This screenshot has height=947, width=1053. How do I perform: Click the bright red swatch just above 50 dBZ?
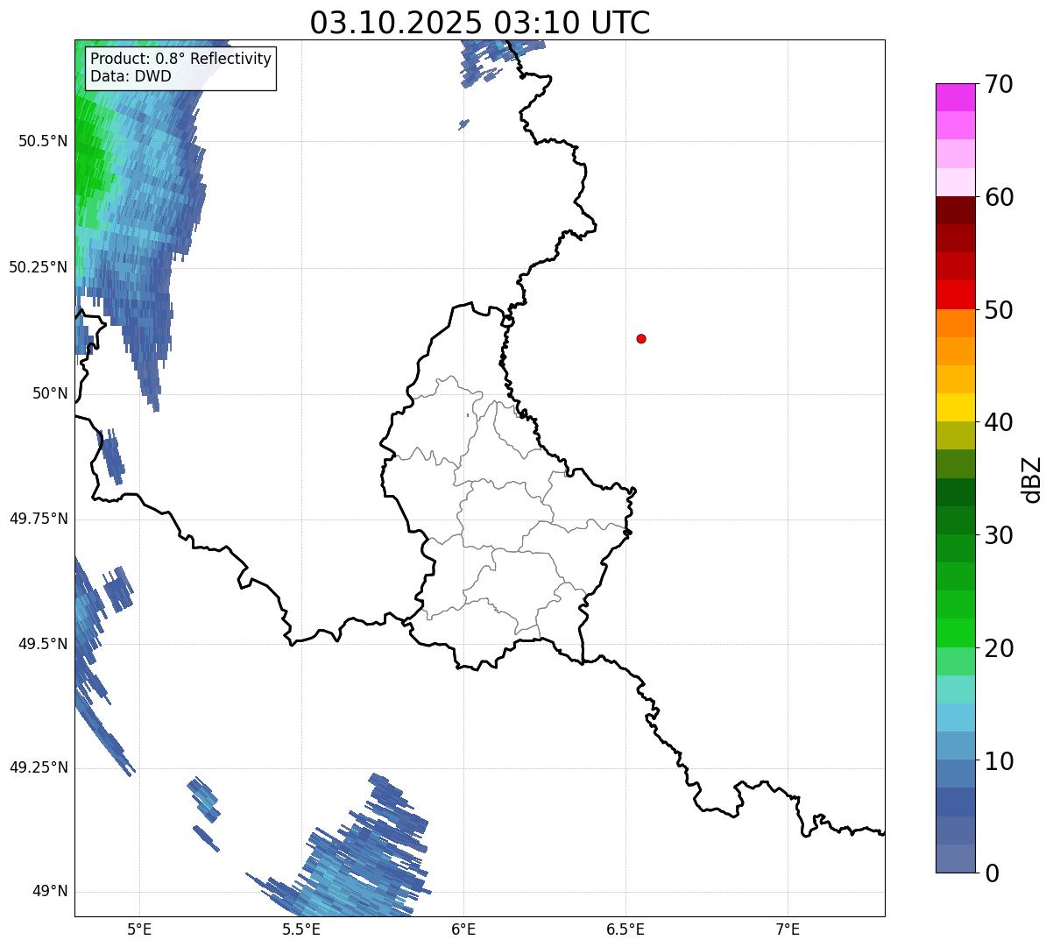(x=956, y=294)
